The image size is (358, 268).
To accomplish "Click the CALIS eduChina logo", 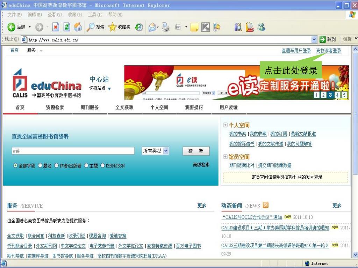I will pyautogui.click(x=47, y=83).
